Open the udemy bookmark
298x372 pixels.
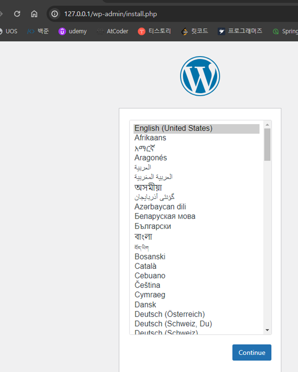click(x=73, y=31)
